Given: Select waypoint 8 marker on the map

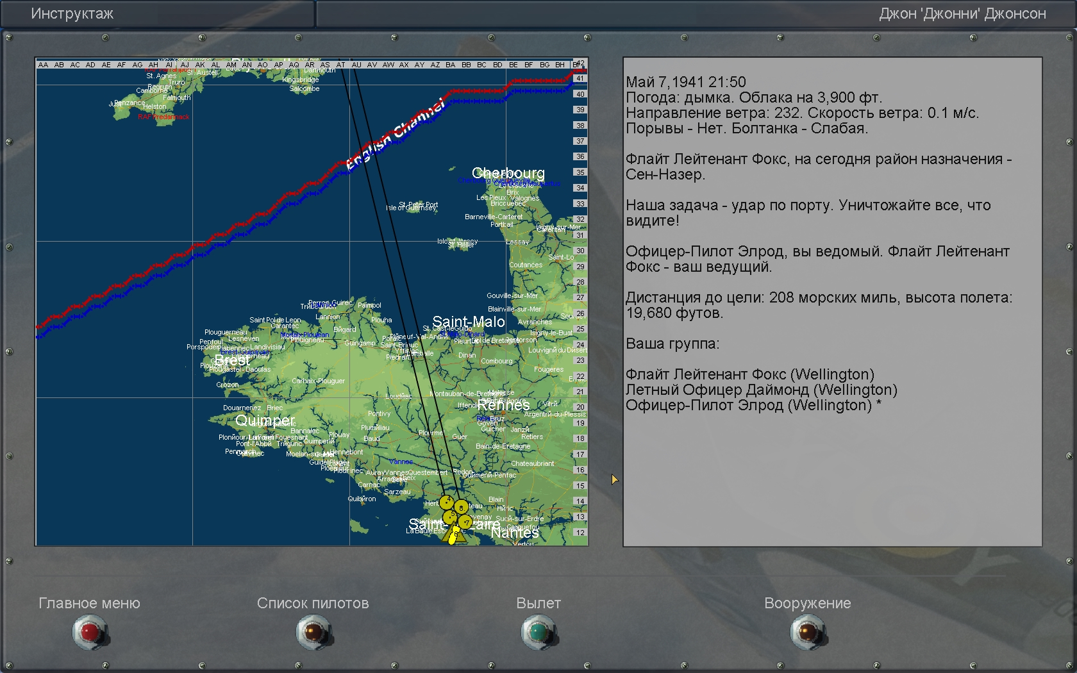Looking at the screenshot, I should 460,508.
